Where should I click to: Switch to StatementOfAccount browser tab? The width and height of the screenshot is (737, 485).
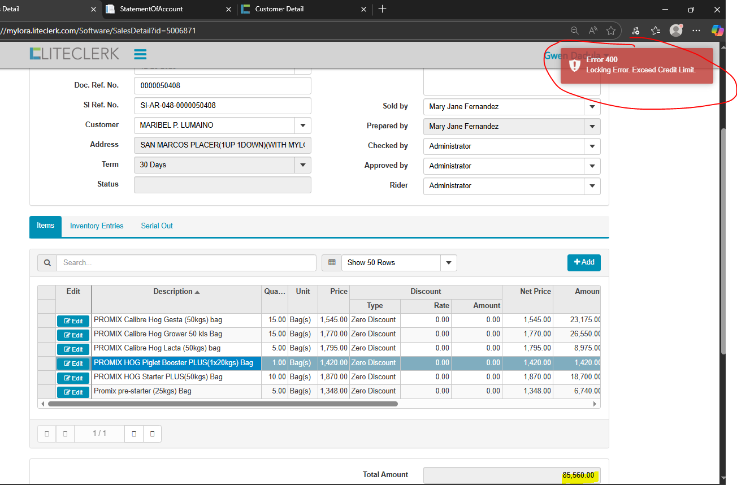coord(151,9)
